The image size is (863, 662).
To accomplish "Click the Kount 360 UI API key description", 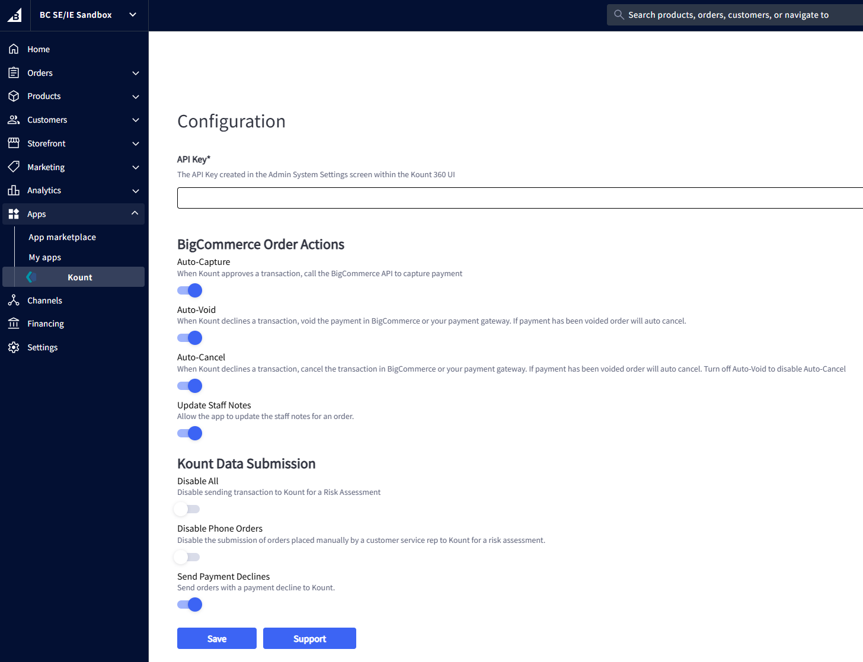I will coord(316,175).
